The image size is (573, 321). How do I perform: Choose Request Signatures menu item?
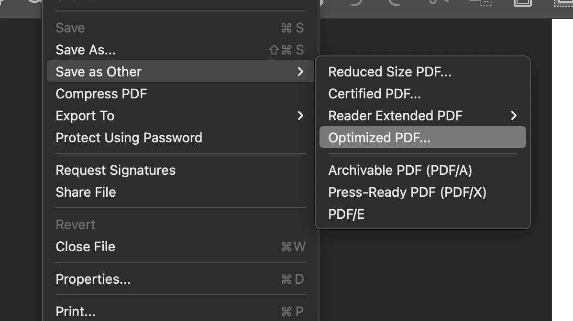coord(180,171)
